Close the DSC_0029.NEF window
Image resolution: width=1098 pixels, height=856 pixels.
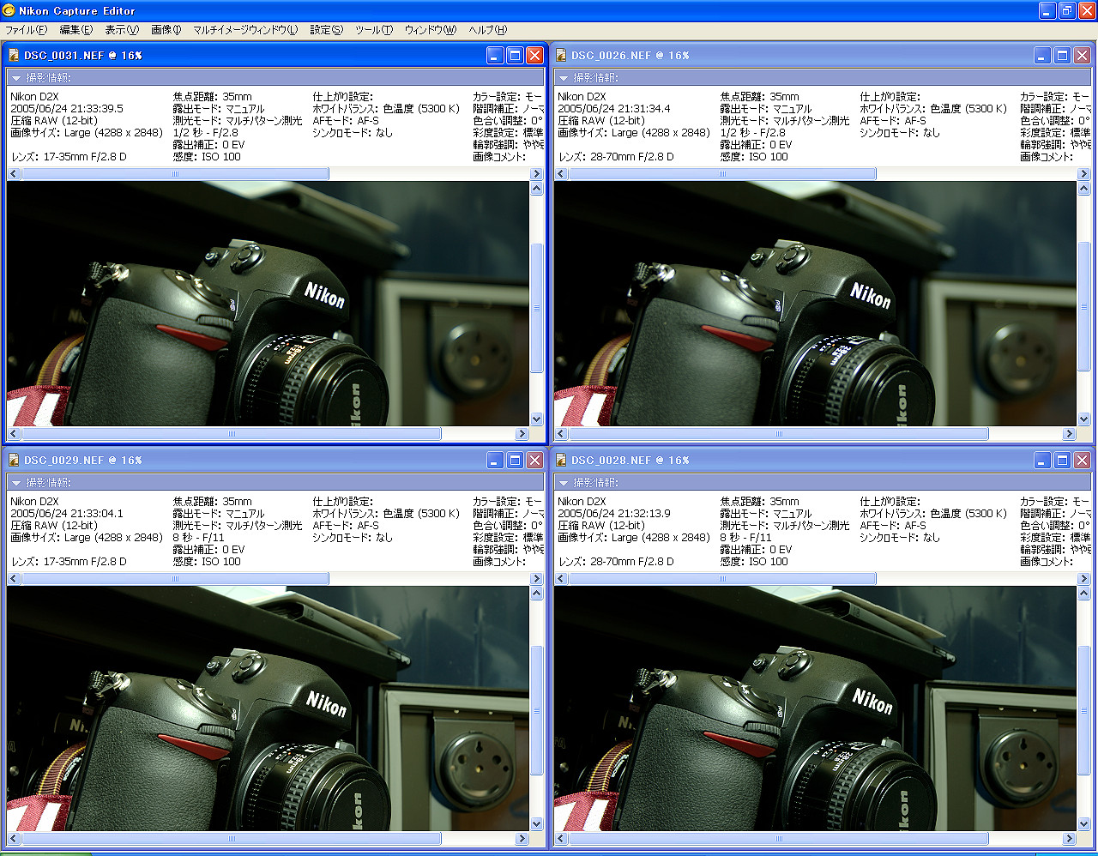coord(534,460)
